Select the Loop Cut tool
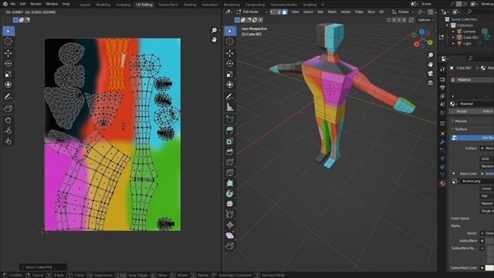The width and height of the screenshot is (494, 278). click(230, 162)
